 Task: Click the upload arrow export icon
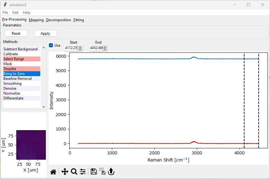pos(111,172)
